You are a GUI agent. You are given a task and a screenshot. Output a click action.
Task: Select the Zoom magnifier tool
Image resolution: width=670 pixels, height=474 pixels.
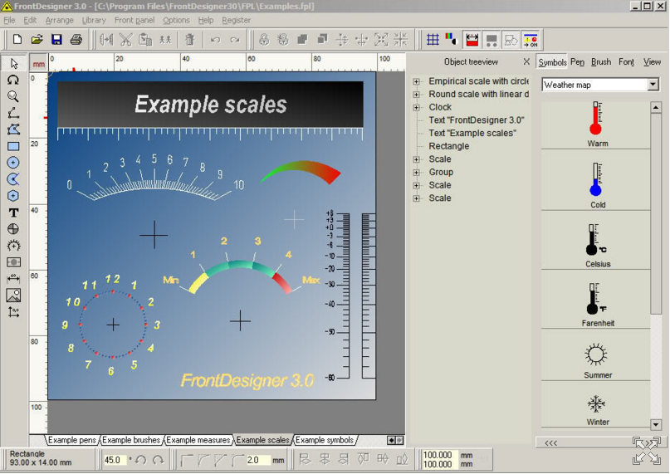point(13,96)
